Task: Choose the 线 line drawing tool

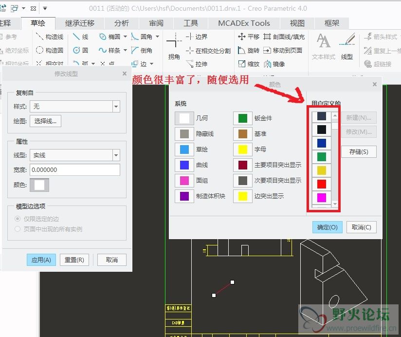Action: [x=81, y=37]
